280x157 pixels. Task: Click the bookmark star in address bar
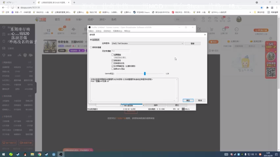[x=262, y=7]
